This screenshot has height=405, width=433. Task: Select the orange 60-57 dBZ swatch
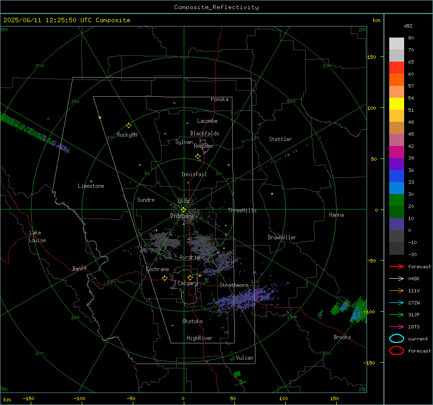point(396,80)
